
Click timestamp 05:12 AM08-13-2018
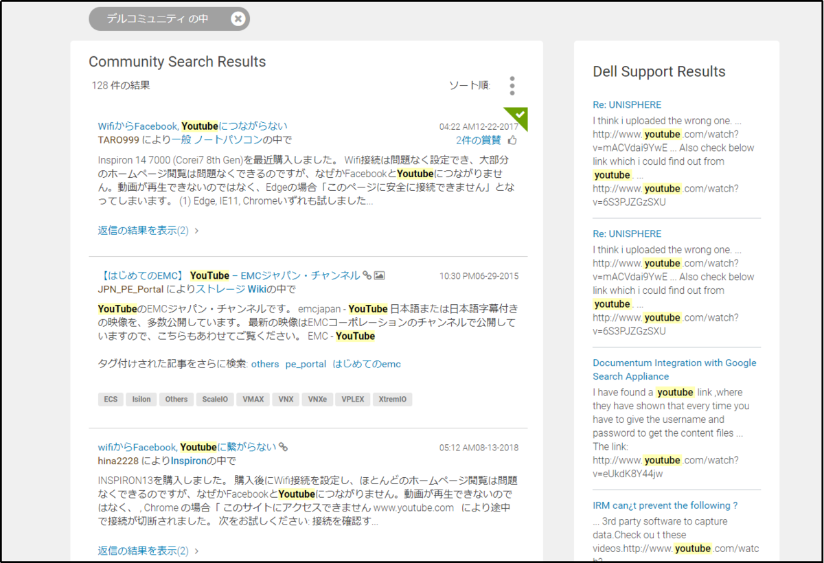(479, 448)
